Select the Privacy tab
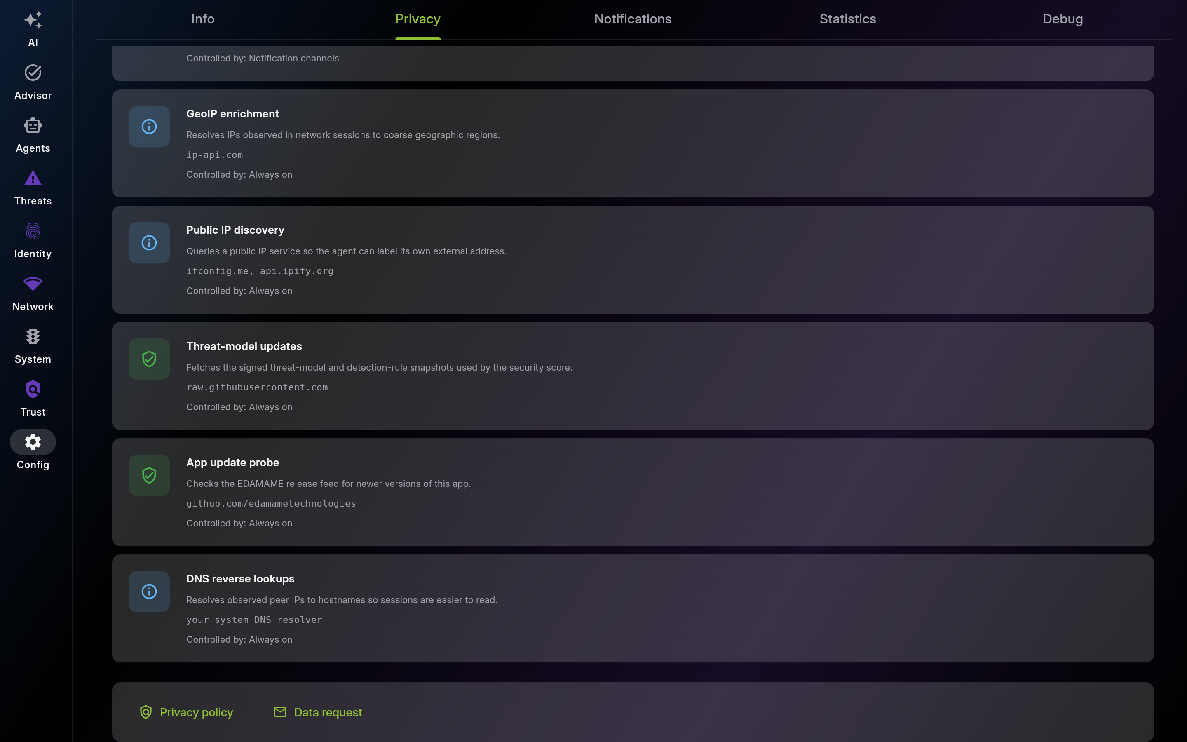 pos(418,19)
